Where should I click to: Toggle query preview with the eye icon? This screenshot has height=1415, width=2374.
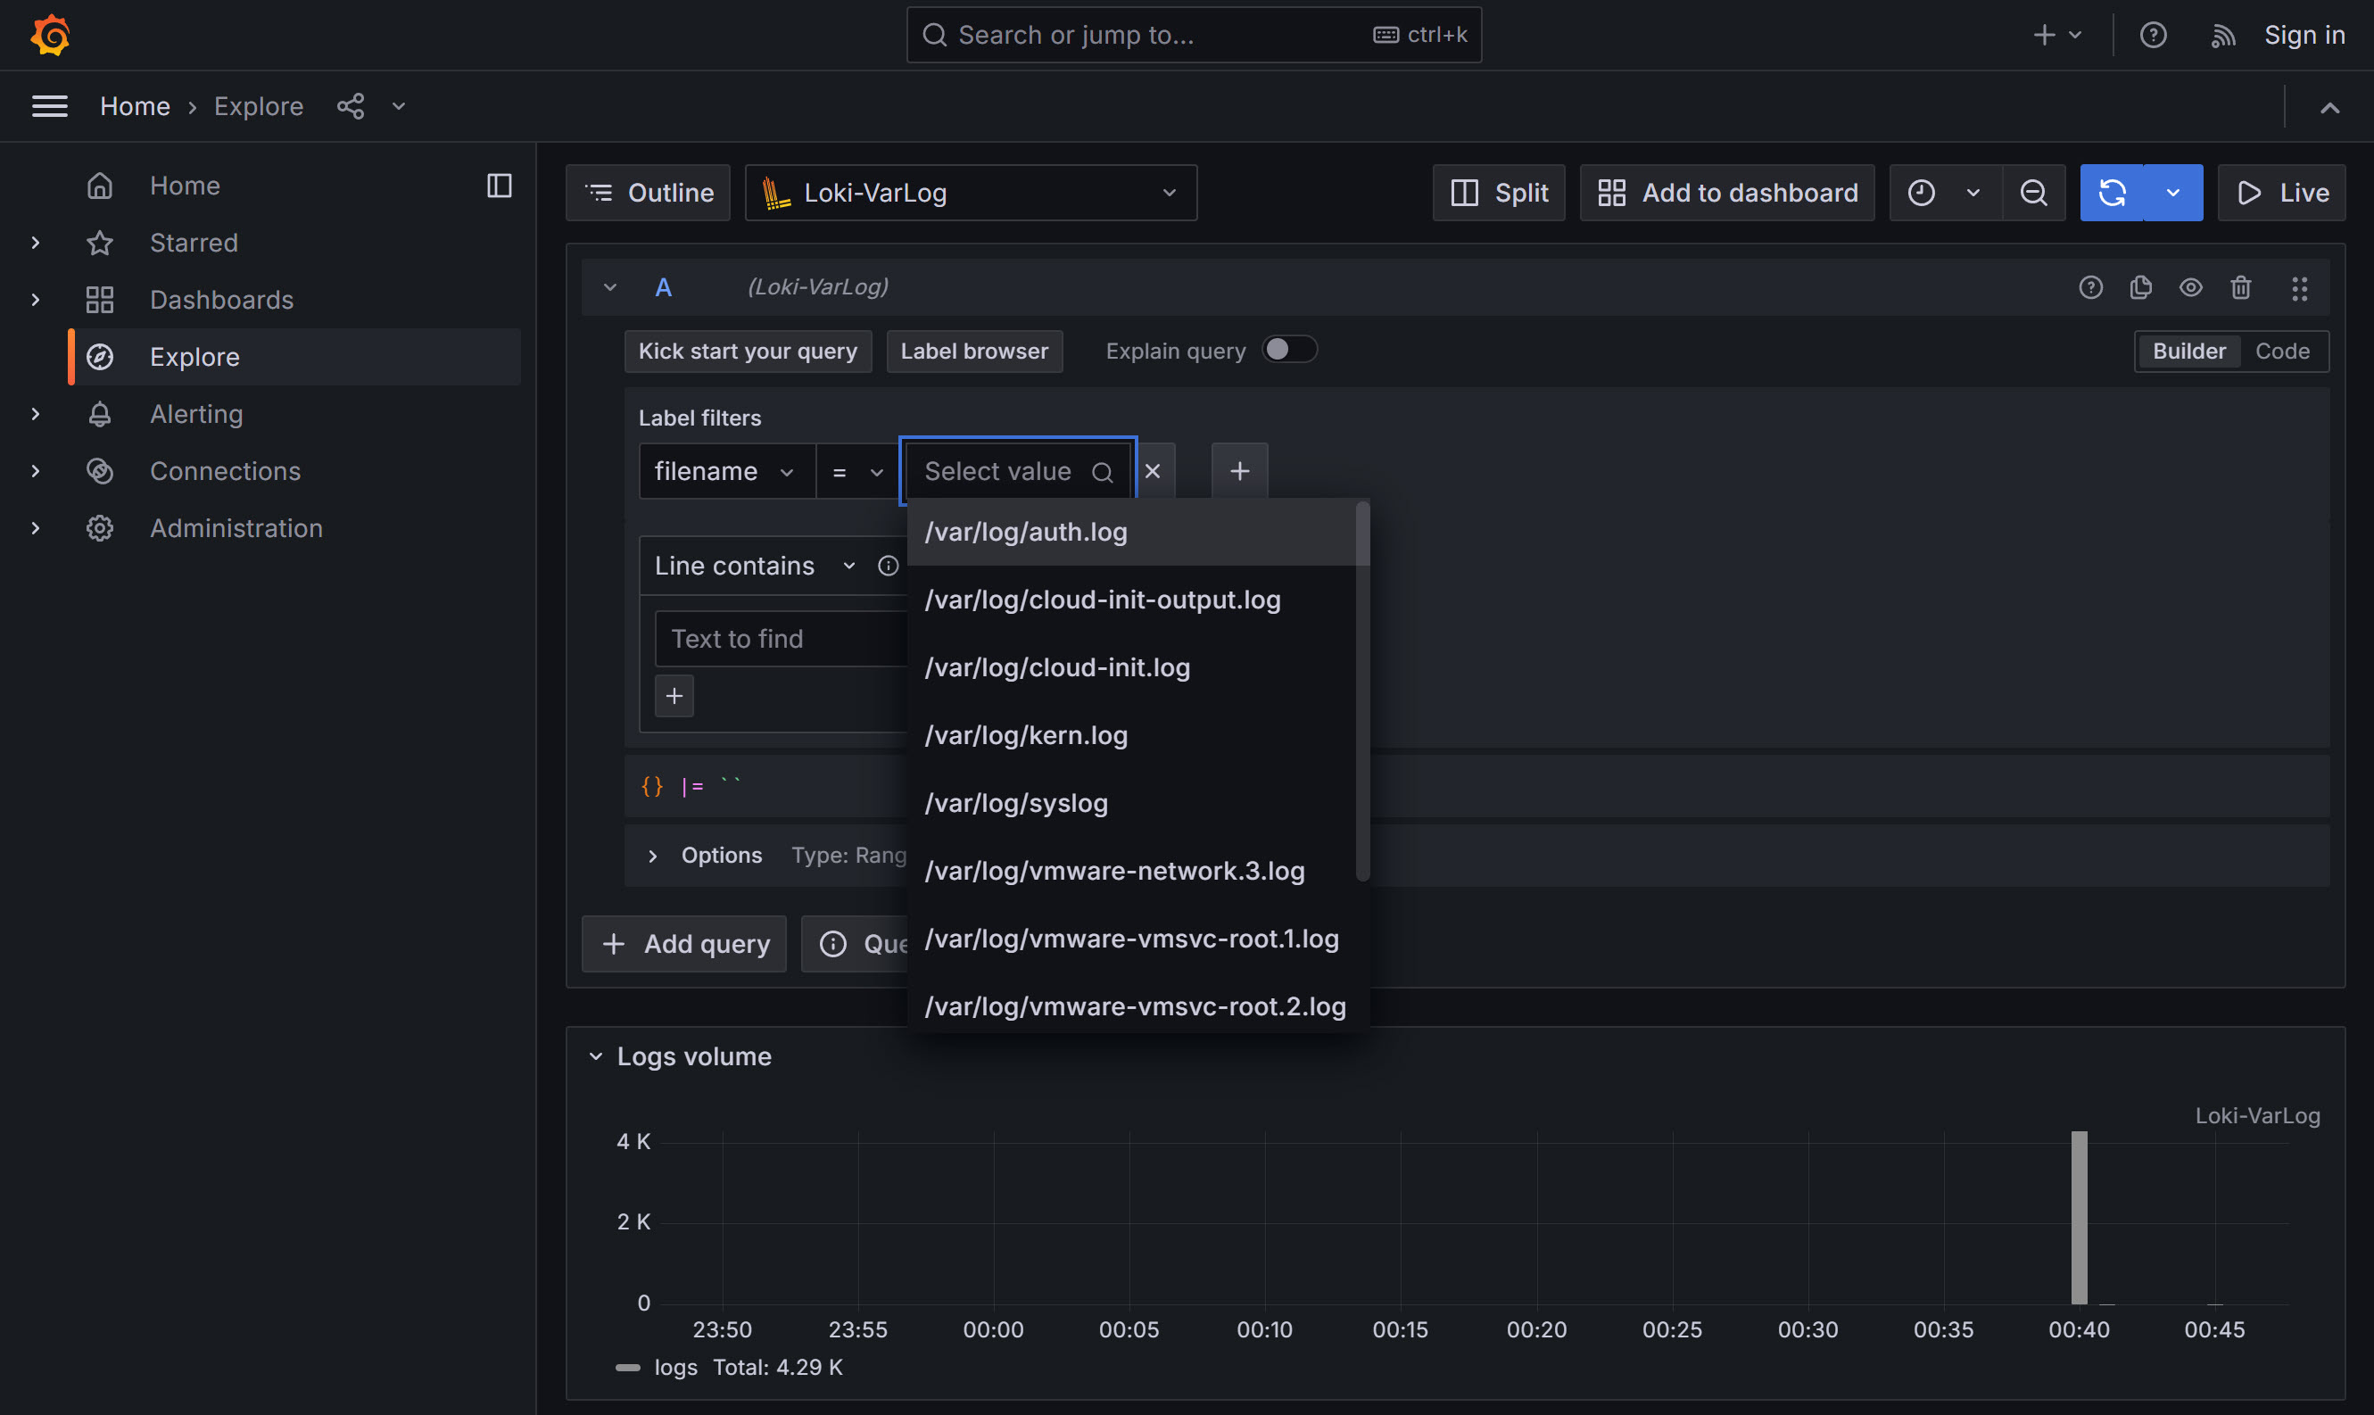(x=2191, y=287)
